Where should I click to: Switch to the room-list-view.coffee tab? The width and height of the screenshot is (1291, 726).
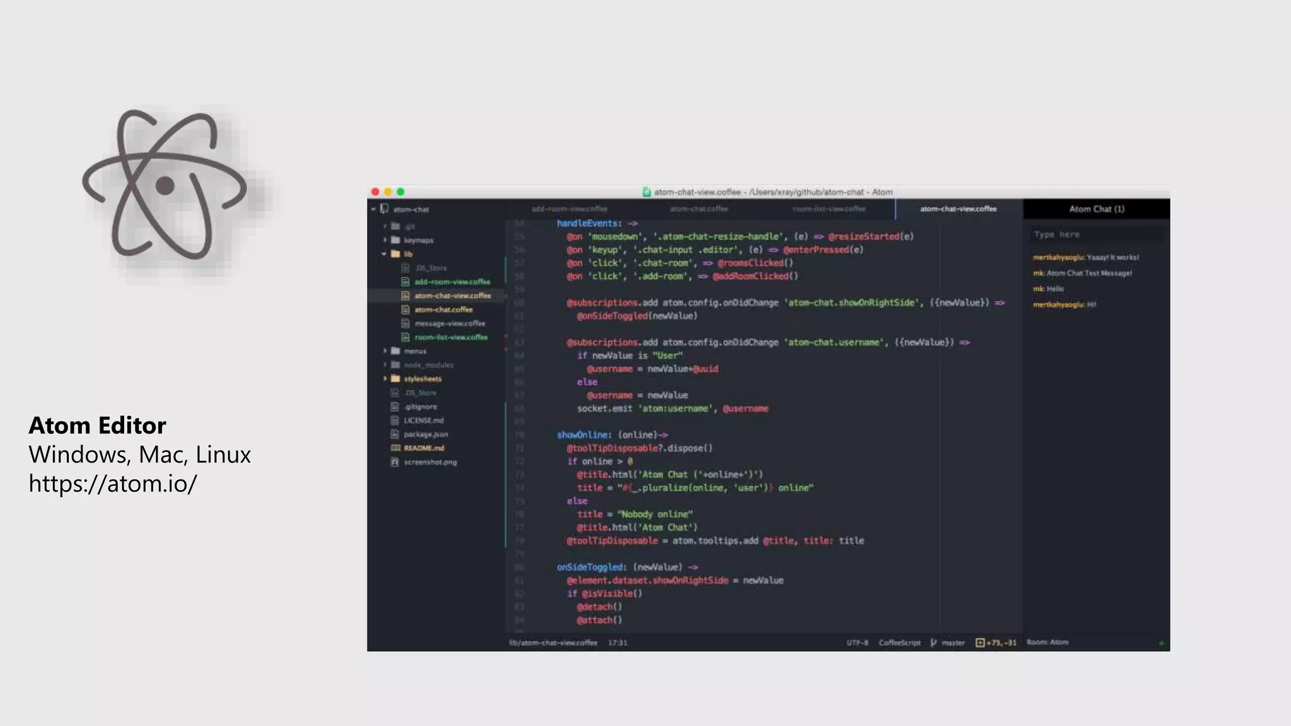coord(829,209)
